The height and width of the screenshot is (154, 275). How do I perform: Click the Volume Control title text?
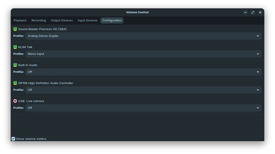point(137,12)
